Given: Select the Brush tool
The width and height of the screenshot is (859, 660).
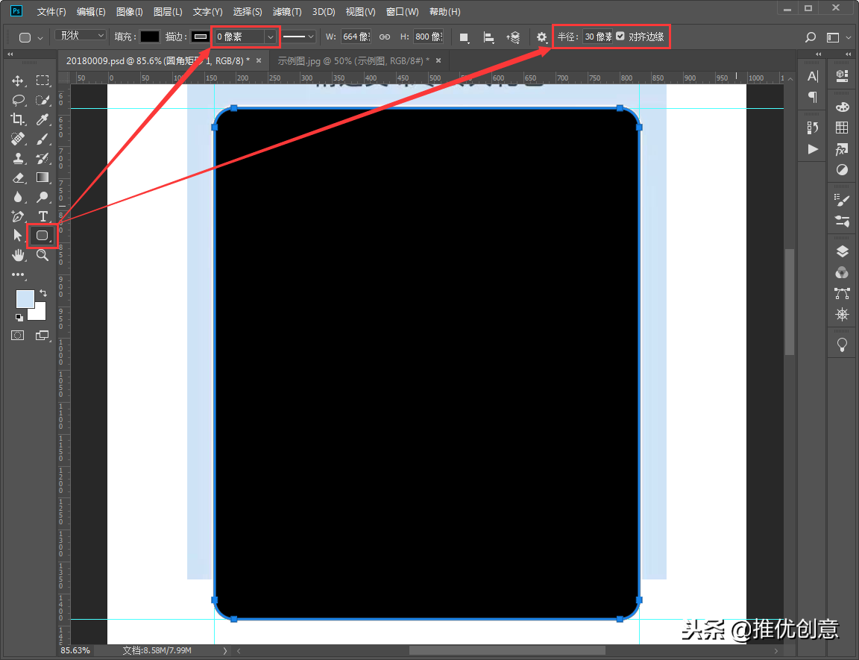Looking at the screenshot, I should click(x=43, y=139).
